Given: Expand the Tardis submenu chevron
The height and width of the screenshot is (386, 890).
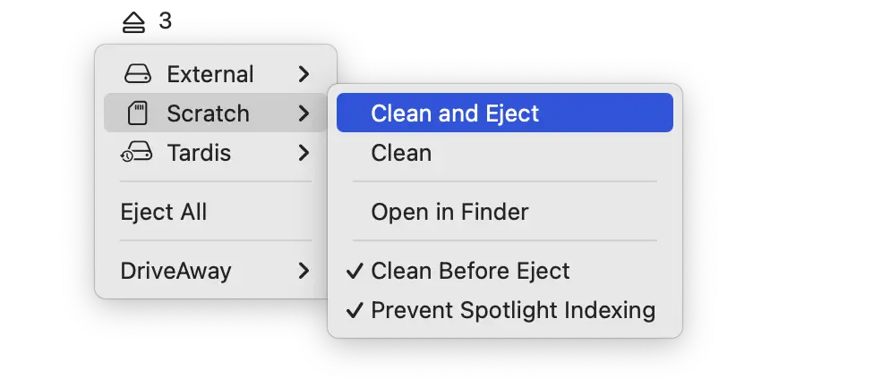Looking at the screenshot, I should click(x=304, y=154).
